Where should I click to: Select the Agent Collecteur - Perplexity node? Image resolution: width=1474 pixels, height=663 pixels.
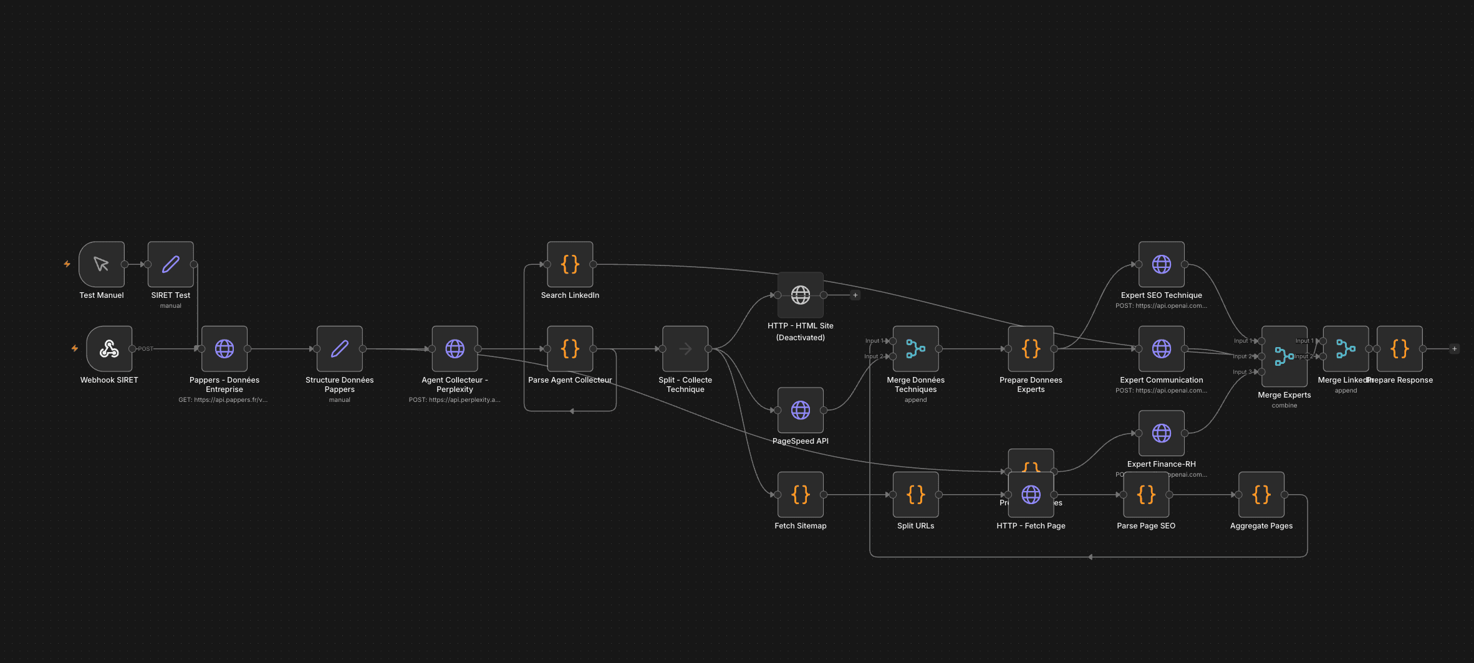point(455,349)
